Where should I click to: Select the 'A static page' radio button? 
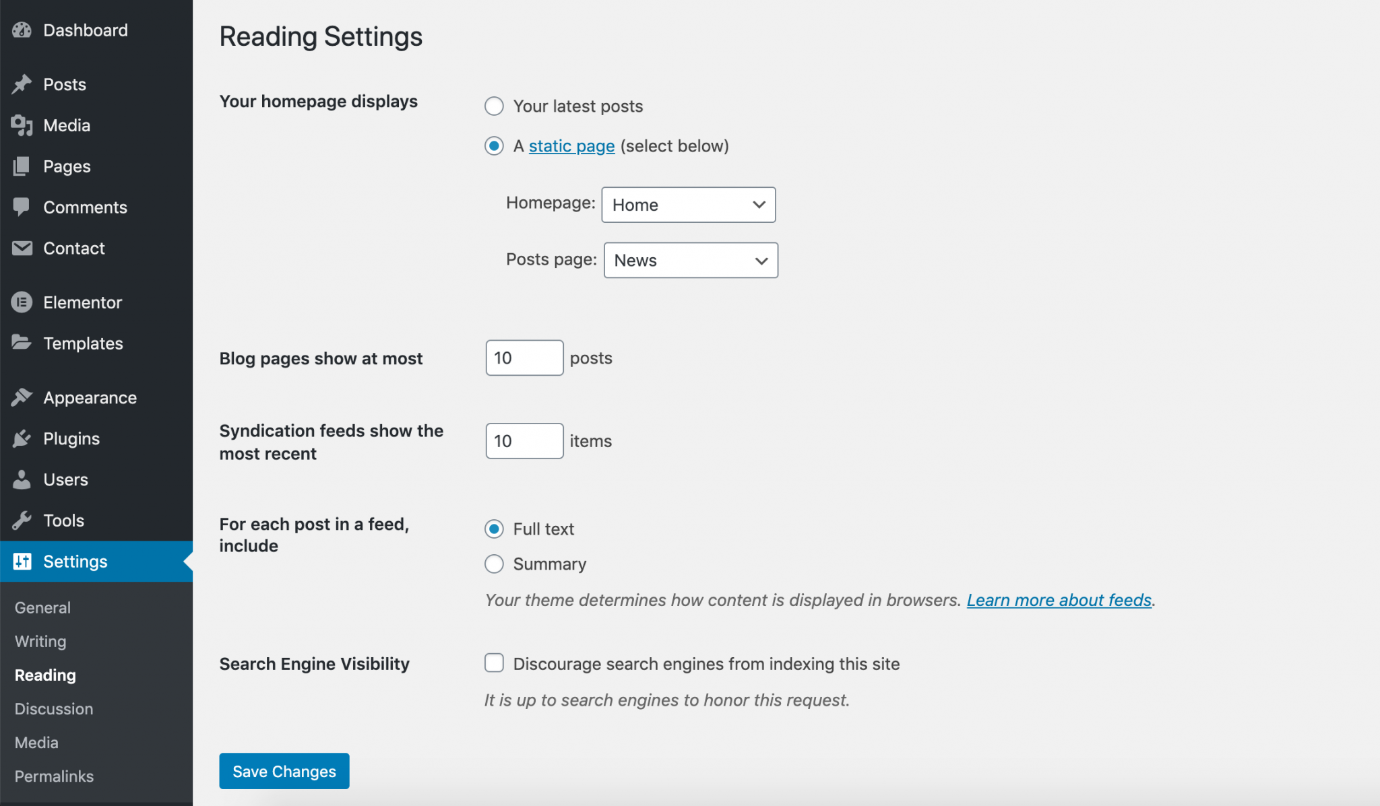pos(494,146)
